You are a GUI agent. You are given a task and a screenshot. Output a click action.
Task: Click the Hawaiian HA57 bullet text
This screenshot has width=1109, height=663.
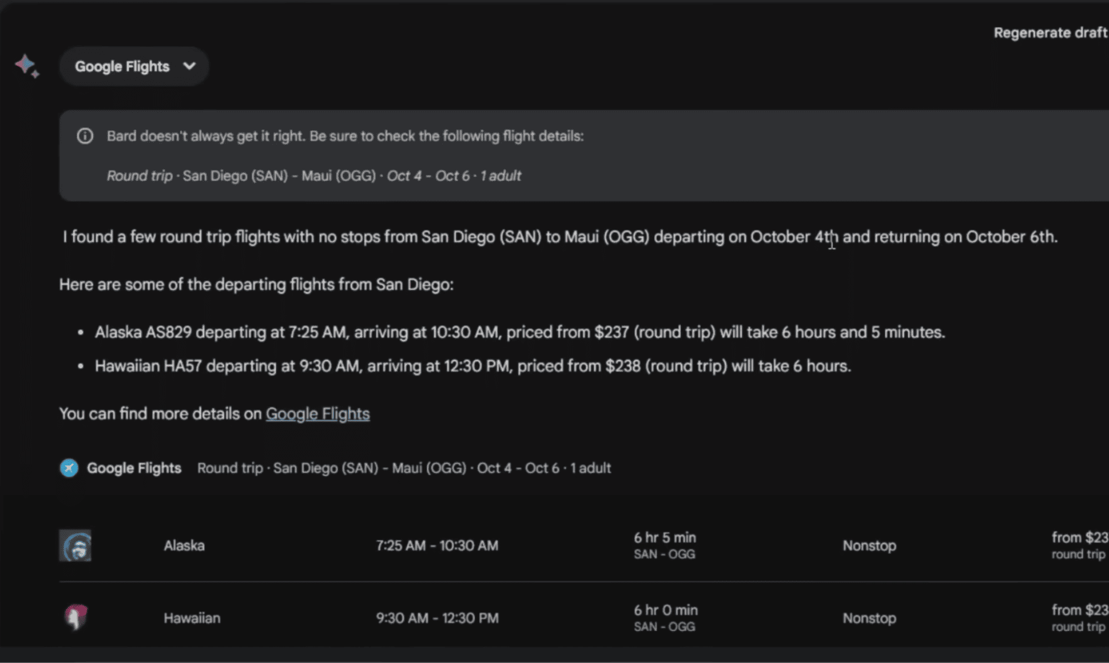473,366
